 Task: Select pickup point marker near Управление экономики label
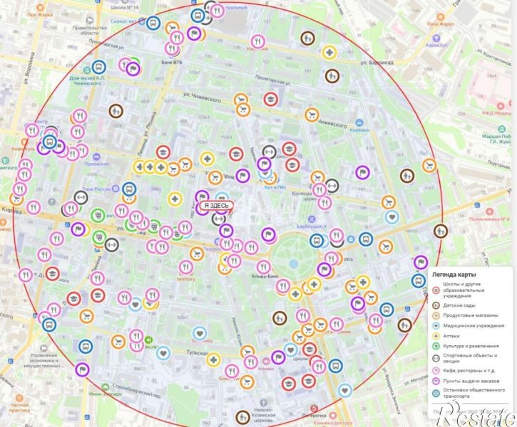pos(82,369)
